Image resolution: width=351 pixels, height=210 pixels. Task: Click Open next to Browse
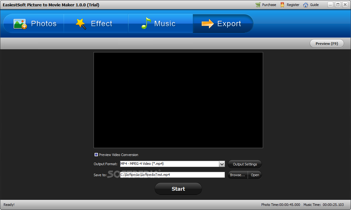click(255, 175)
